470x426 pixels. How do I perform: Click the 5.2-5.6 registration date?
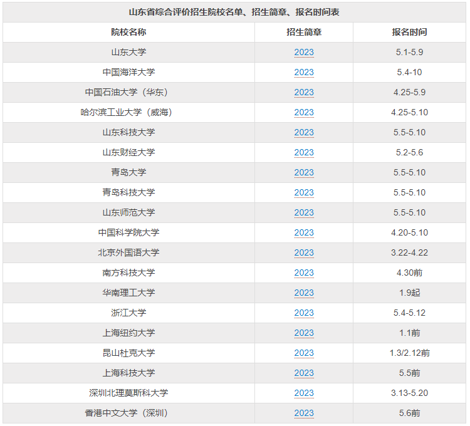click(409, 152)
